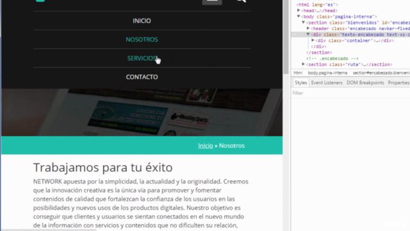Go to the NOSOTROS menu link
410x231 pixels.
coord(142,40)
